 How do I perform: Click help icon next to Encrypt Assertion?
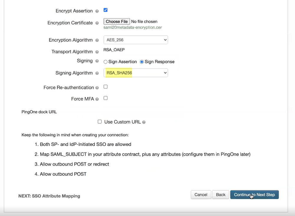pos(97,11)
